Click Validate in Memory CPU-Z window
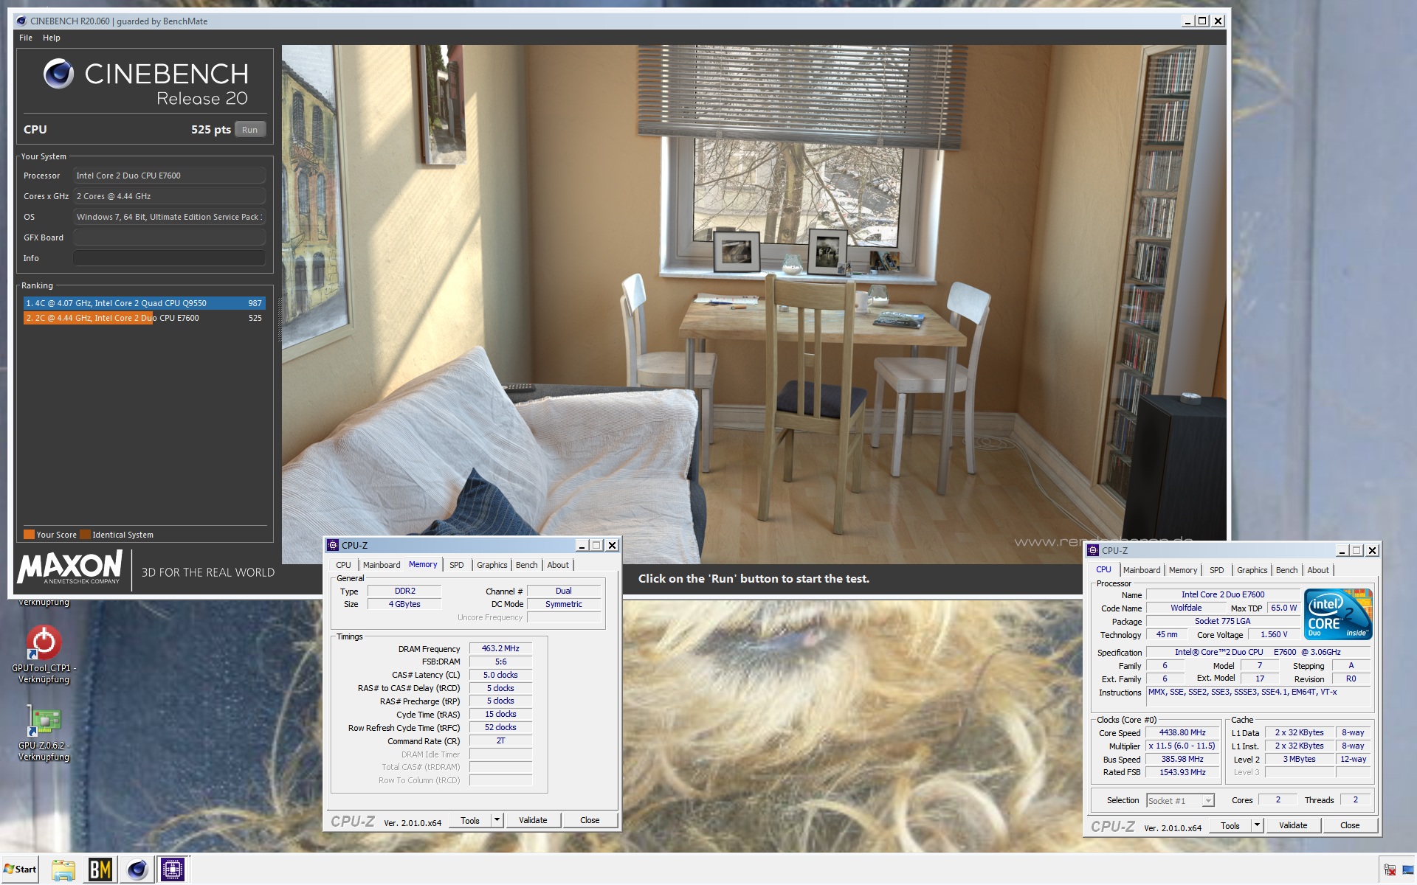 click(x=533, y=820)
